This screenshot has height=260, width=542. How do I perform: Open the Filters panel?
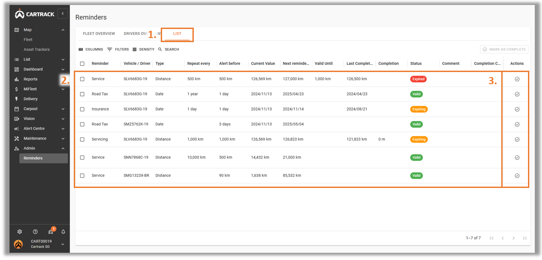[118, 49]
